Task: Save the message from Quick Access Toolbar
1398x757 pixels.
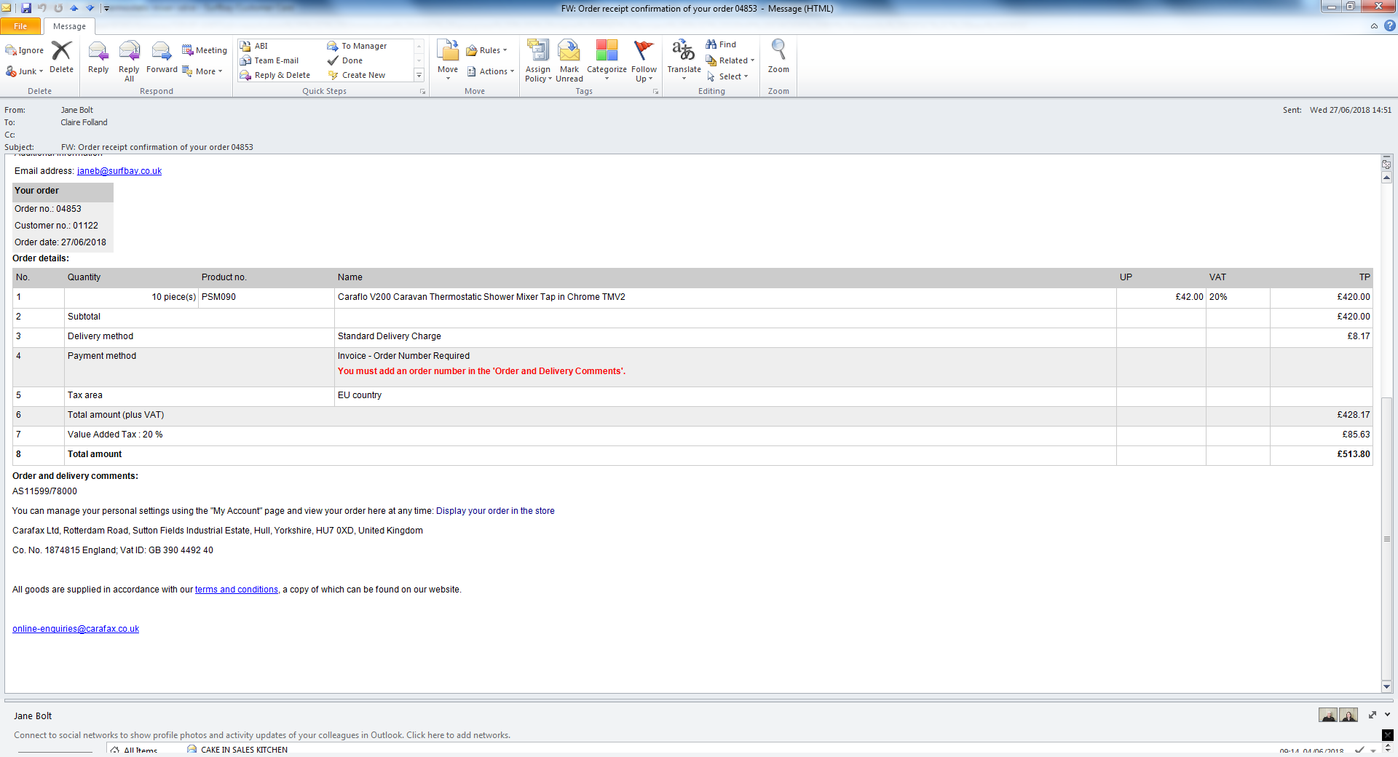Action: [26, 8]
